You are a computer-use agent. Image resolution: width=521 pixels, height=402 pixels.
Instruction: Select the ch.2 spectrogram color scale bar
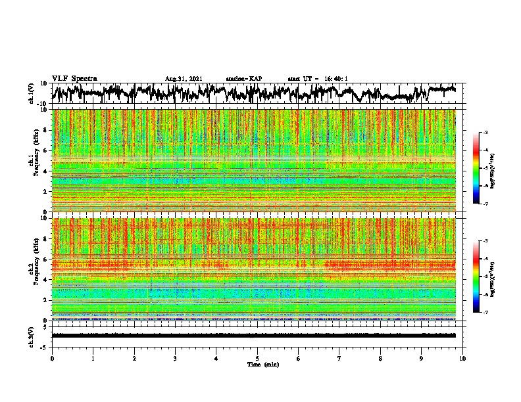click(x=476, y=277)
